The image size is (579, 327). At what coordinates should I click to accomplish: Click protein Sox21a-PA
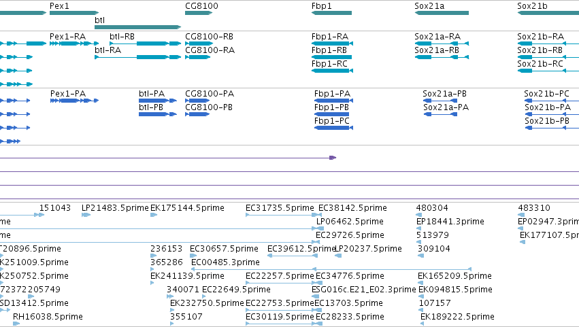tap(446, 107)
